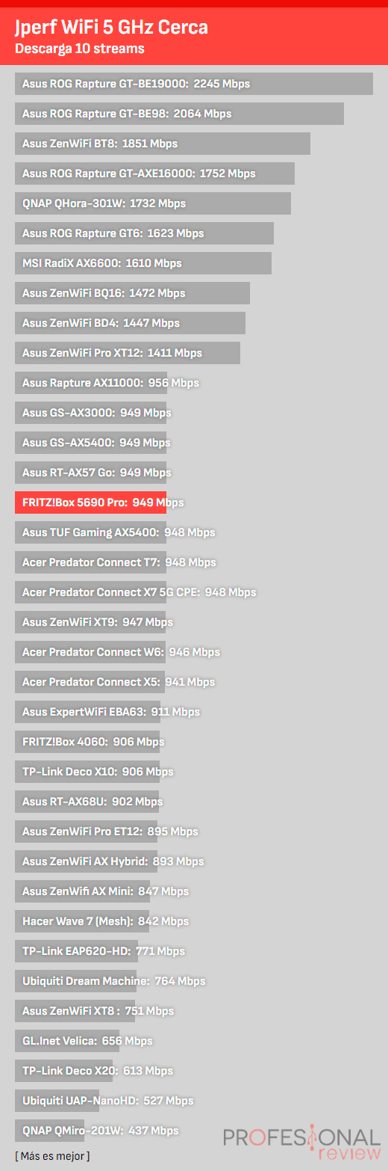Select the Asus ZenWiFi BQ16 bar

tap(132, 293)
